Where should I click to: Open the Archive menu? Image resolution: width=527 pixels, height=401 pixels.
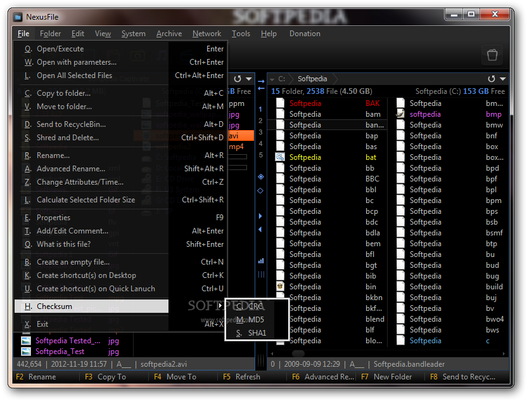pos(169,34)
